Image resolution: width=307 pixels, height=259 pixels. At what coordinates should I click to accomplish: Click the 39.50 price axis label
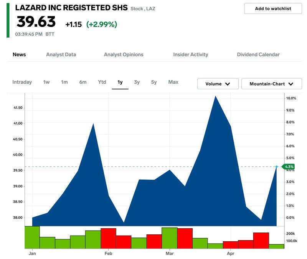[18, 170]
